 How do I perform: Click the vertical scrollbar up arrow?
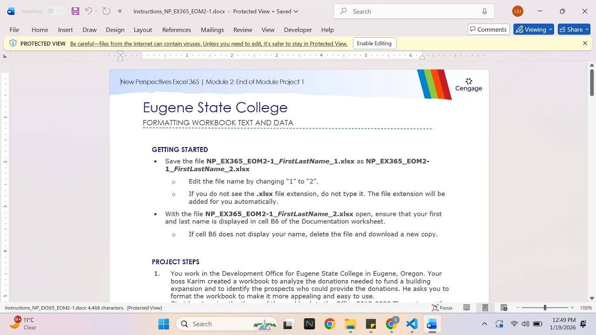coord(592,65)
